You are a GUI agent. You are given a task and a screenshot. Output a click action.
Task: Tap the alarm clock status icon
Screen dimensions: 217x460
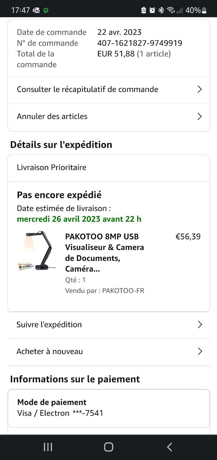[152, 10]
